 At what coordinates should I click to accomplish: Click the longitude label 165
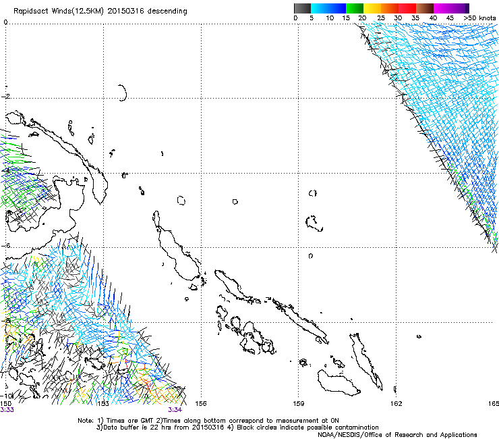(x=494, y=404)
